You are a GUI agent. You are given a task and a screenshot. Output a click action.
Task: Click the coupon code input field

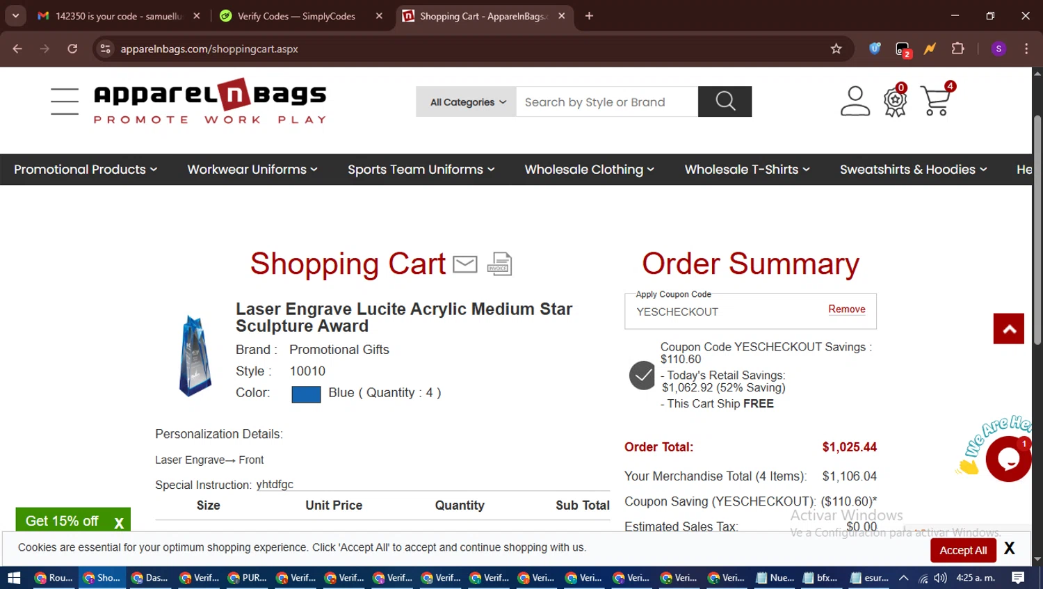click(727, 312)
